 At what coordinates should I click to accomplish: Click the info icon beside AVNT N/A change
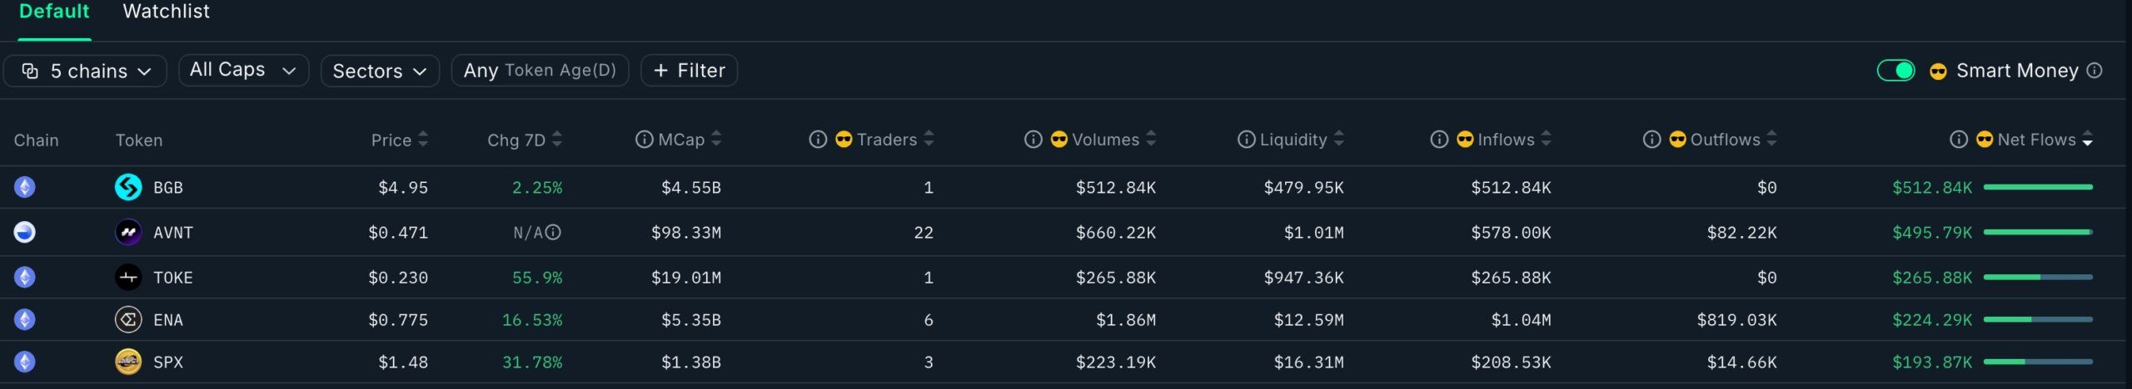tap(553, 233)
